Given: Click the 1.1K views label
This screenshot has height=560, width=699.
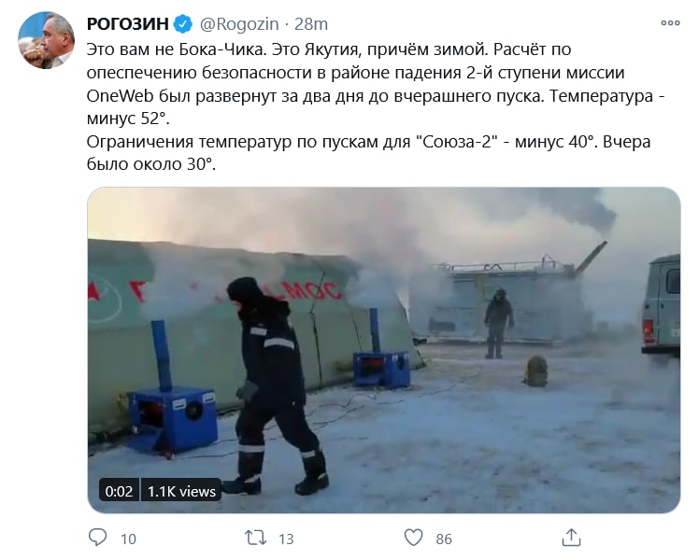Looking at the screenshot, I should pyautogui.click(x=181, y=491).
